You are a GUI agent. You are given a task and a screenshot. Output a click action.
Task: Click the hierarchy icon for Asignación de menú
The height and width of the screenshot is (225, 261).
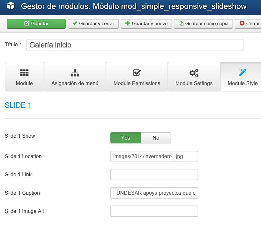75,73
